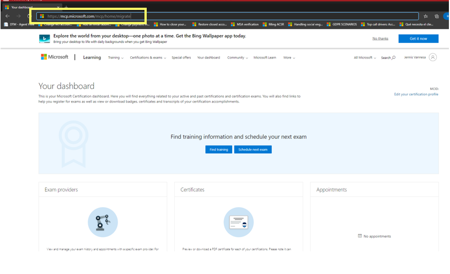Click the Certificates card illustration icon
The image size is (450, 274).
238,222
